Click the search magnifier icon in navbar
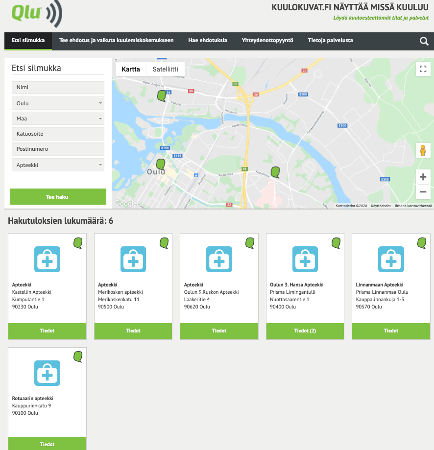The width and height of the screenshot is (434, 450). pyautogui.click(x=424, y=41)
